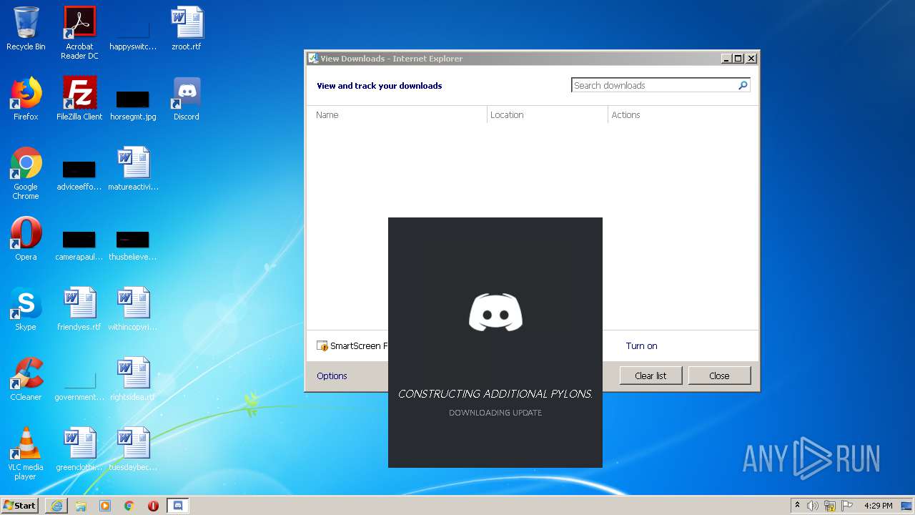Viewport: 915px width, 515px height.
Task: Open the matureactivi... Word document
Action: pos(133,169)
